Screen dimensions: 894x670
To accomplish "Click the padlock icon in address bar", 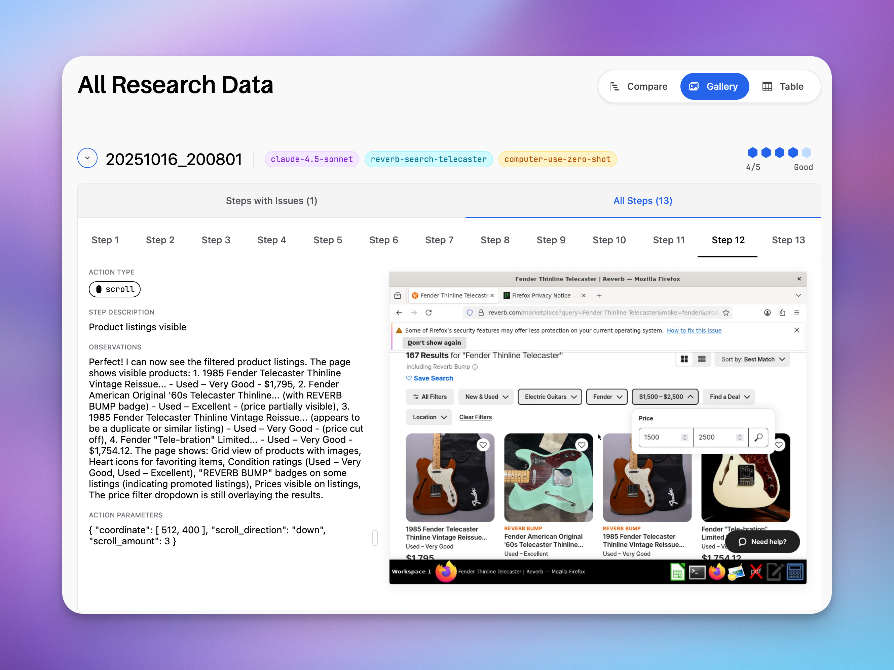I will coord(481,312).
